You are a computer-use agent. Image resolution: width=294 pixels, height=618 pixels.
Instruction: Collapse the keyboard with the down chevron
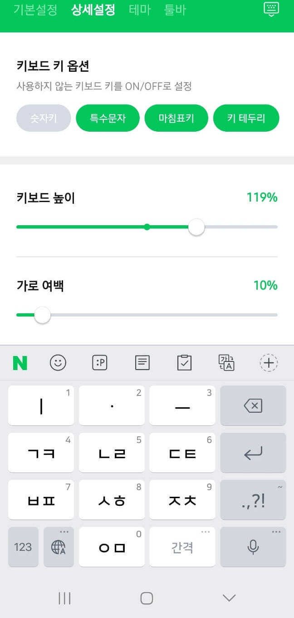pyautogui.click(x=229, y=598)
